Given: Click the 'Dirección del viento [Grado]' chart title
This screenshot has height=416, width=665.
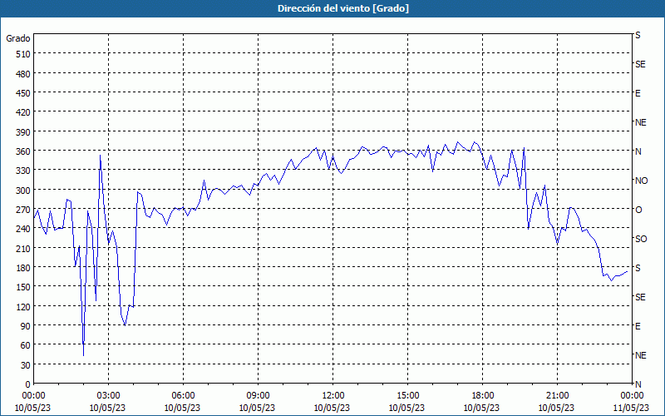Looking at the screenshot, I should point(343,8).
